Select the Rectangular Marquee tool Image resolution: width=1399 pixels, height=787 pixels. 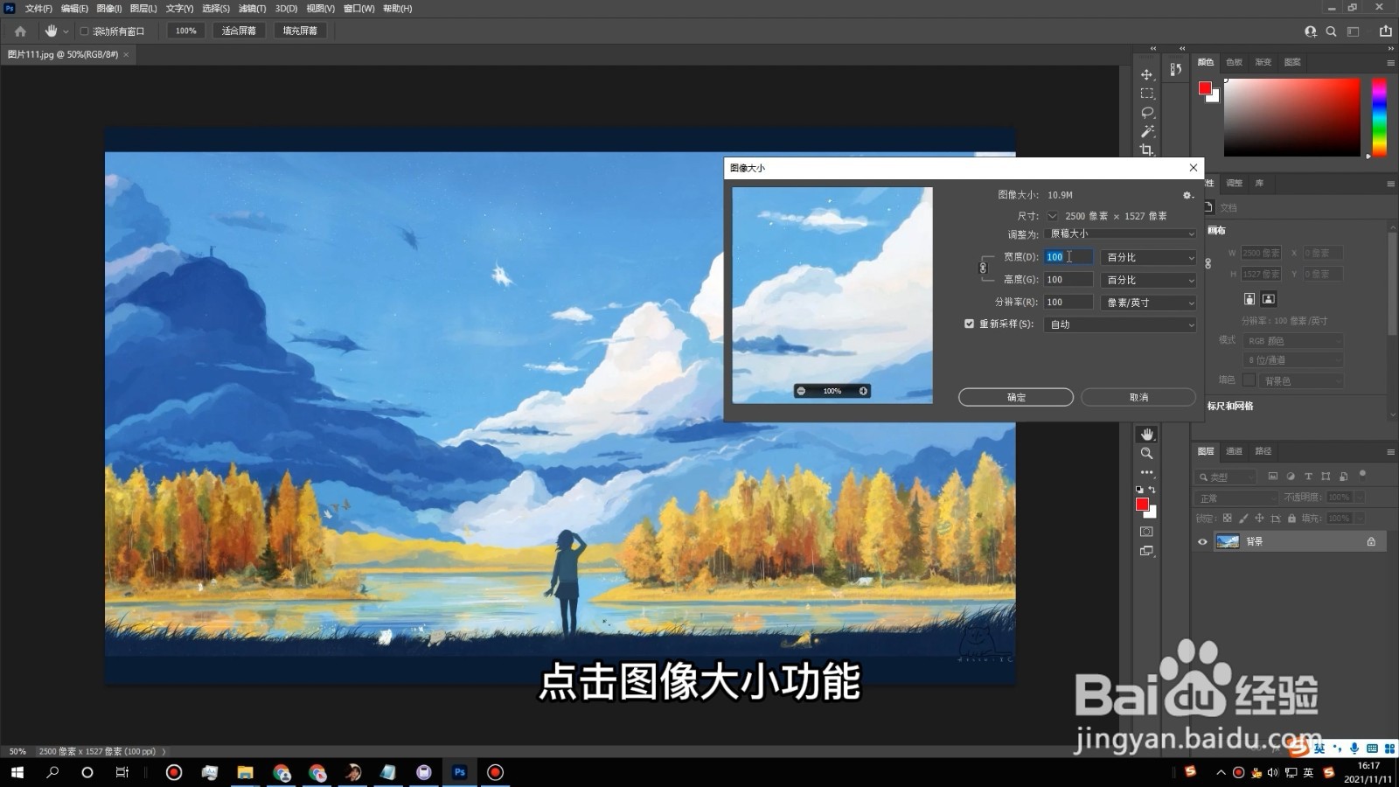1146,94
